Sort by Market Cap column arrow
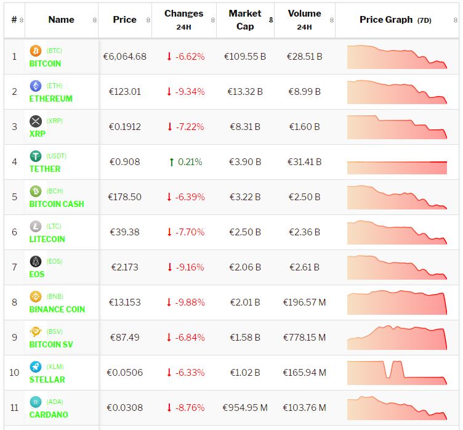The image size is (463, 430). pyautogui.click(x=271, y=20)
